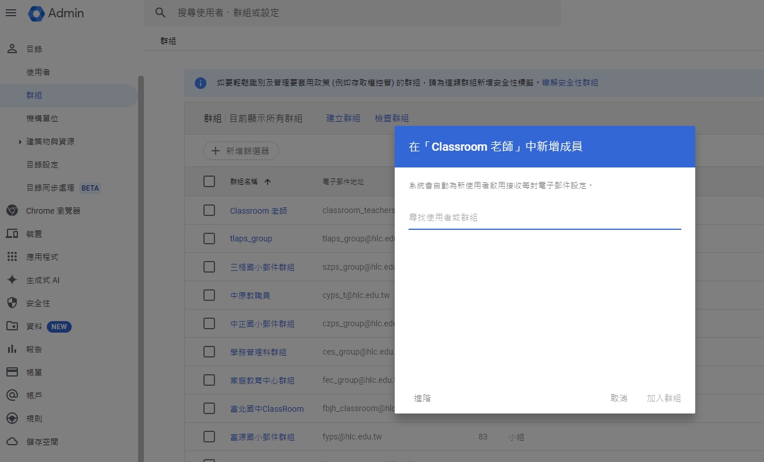The width and height of the screenshot is (764, 462).
Task: Select 機構單位 in the sidebar
Action: (x=42, y=118)
